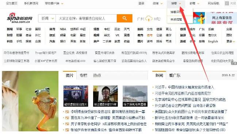The height and width of the screenshot is (135, 237).
Task: Click the image icon beside 李明博 headline
Action: 67,112
